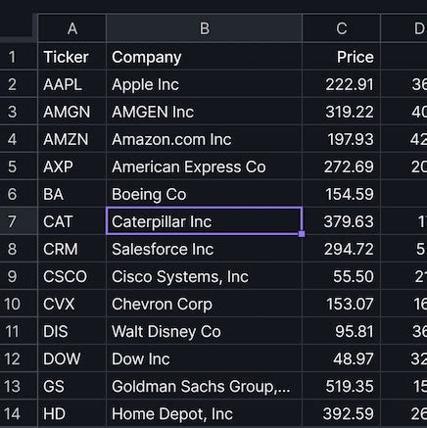The image size is (427, 428).
Task: Select the AMZN ticker cell
Action: pos(71,139)
